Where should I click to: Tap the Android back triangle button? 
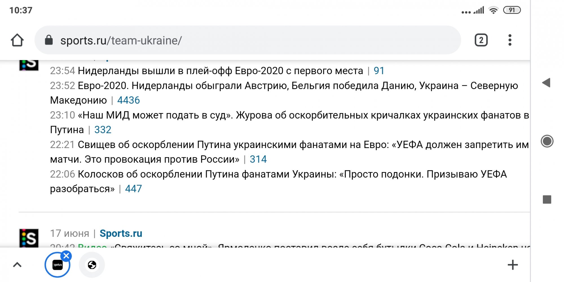[x=547, y=83]
